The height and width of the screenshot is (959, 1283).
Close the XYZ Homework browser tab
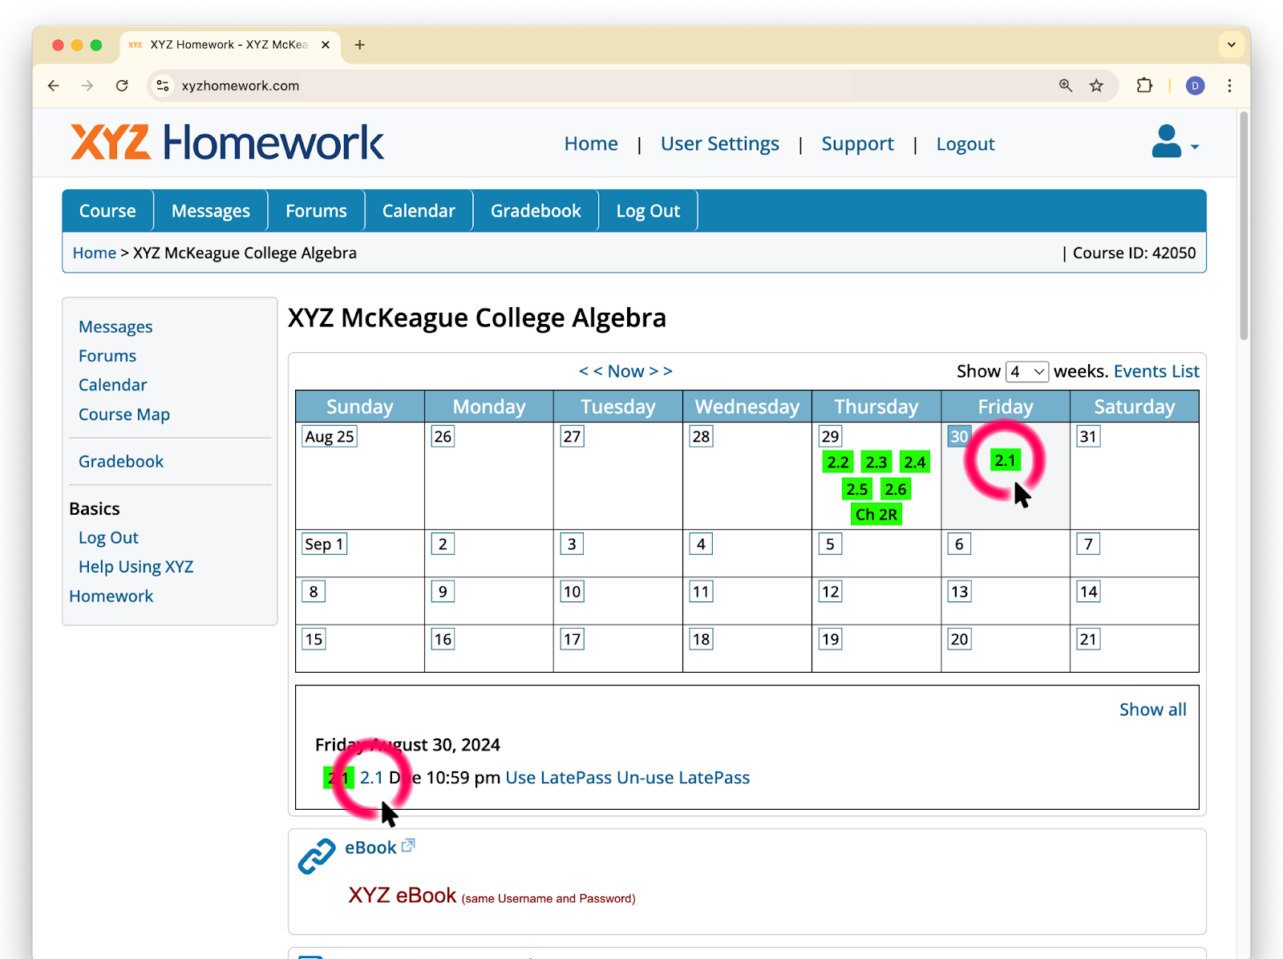point(326,45)
